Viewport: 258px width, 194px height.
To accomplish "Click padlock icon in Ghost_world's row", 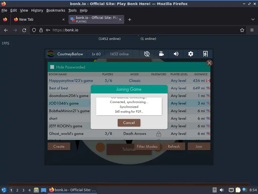I will pos(159,134).
